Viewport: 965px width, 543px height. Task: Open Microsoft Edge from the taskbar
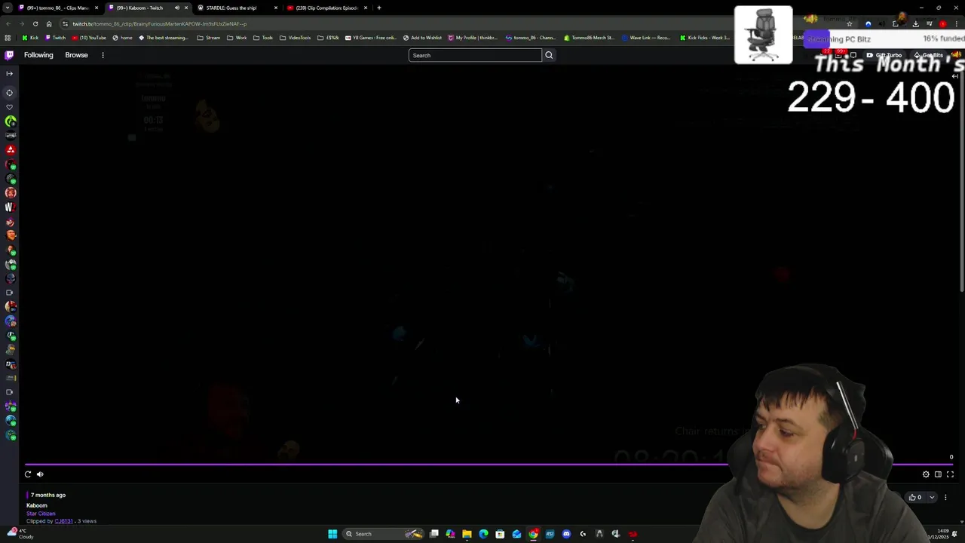483,534
